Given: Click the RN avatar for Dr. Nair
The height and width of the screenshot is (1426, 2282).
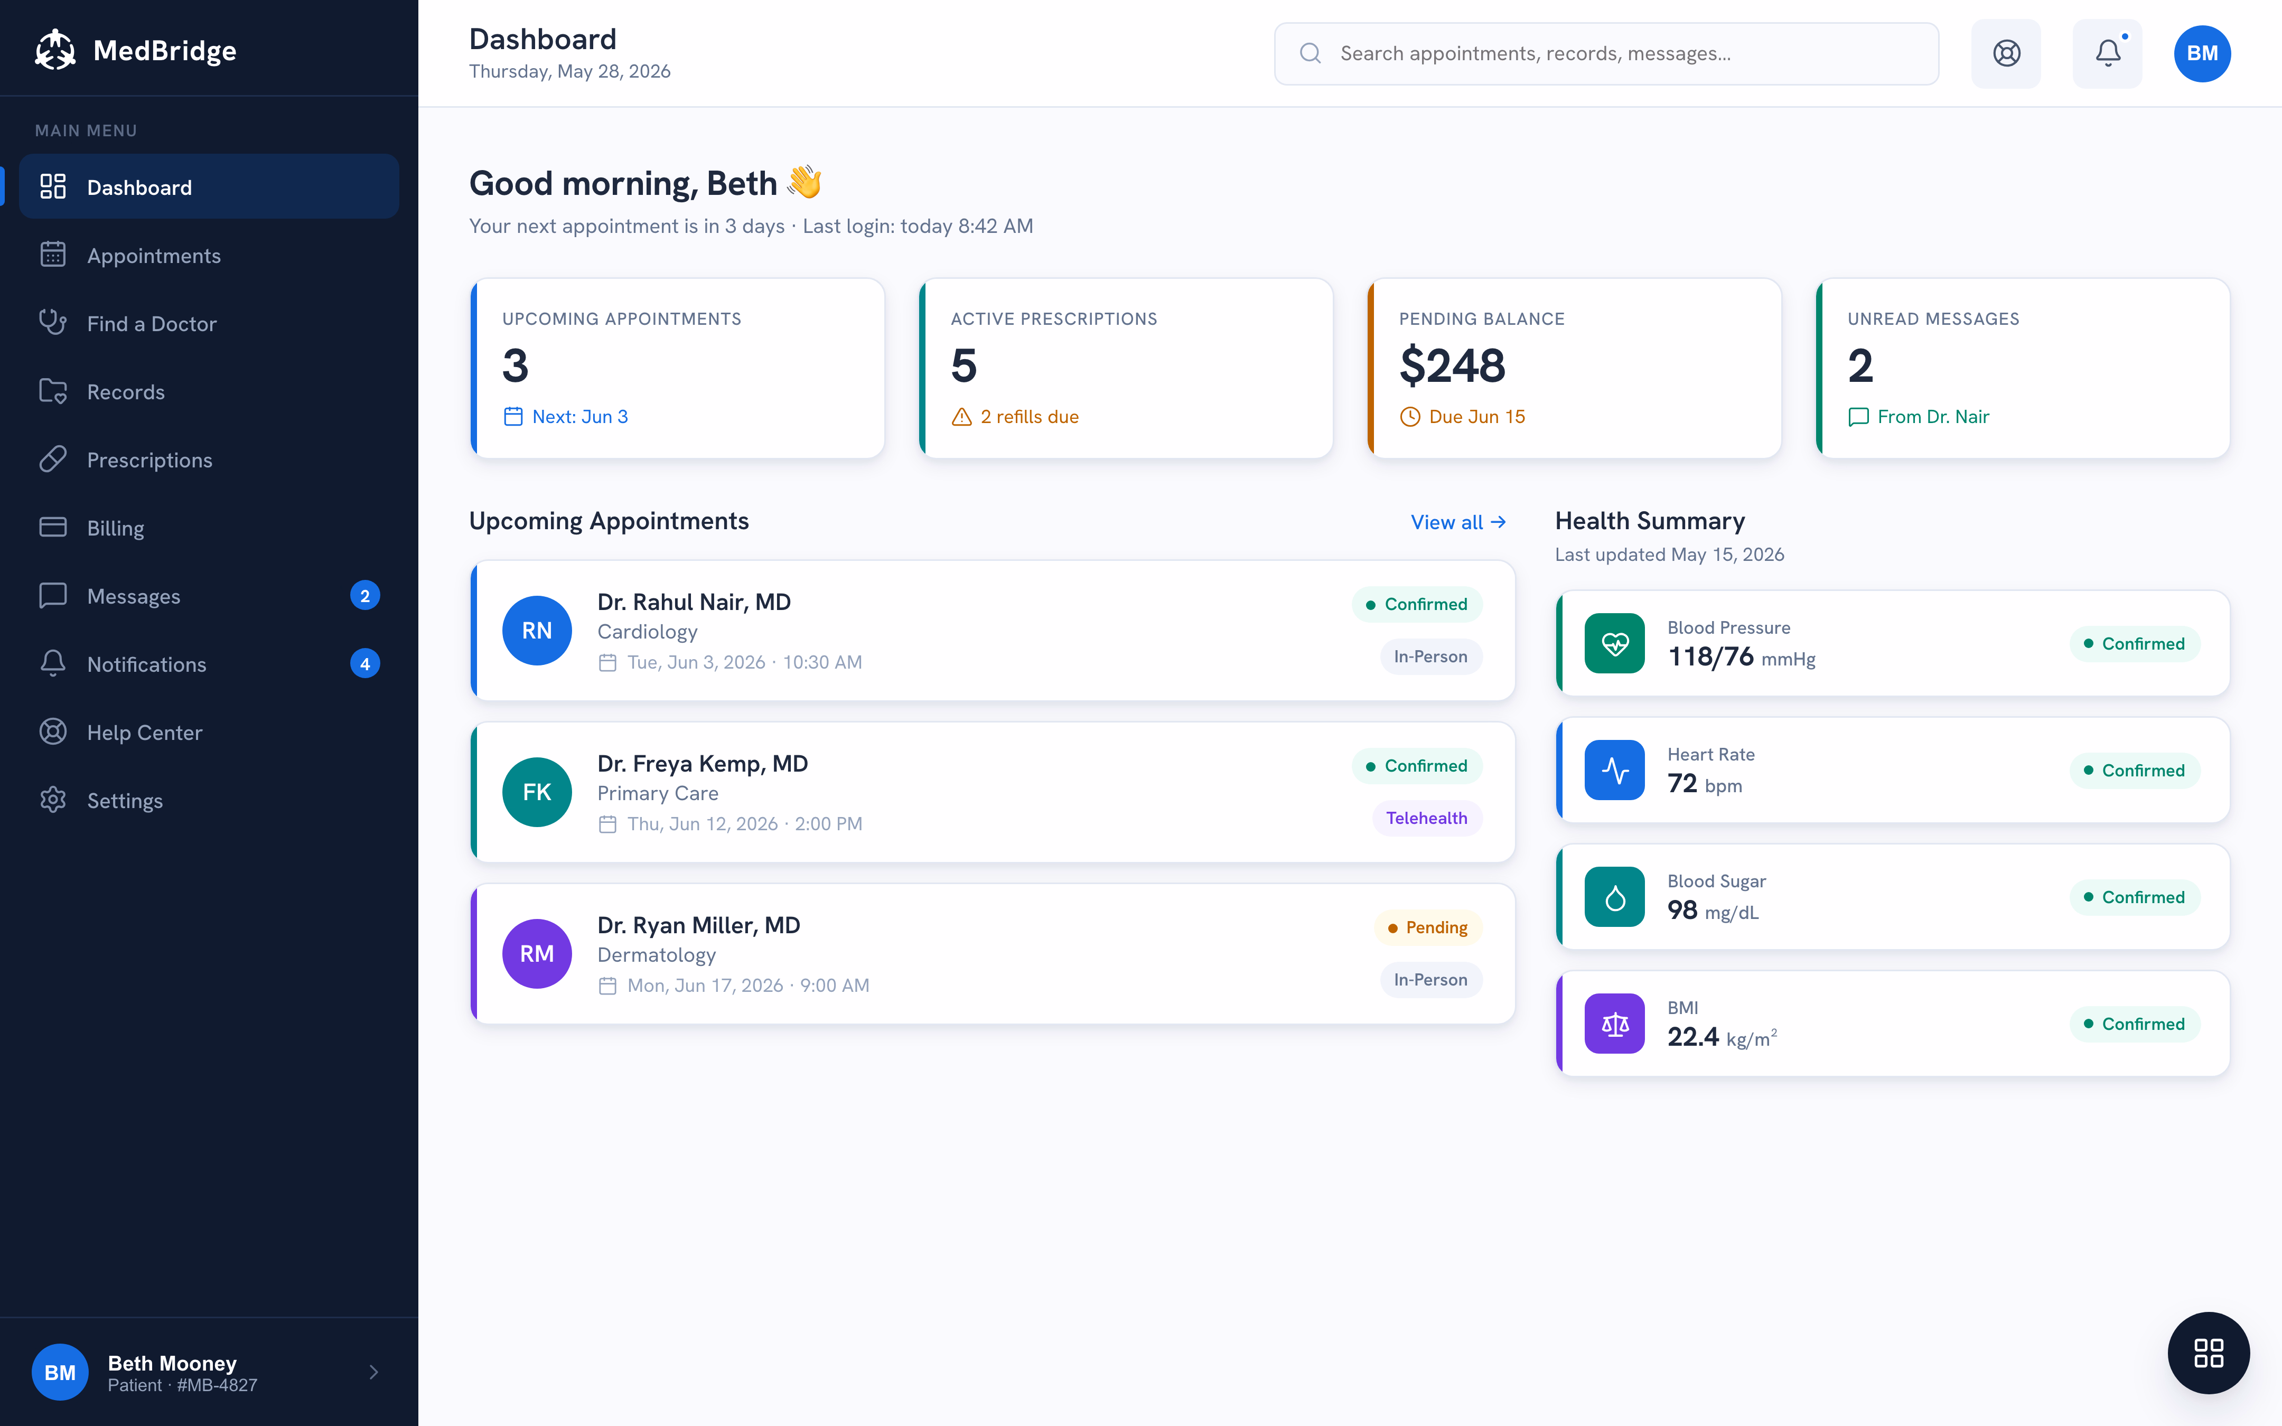Looking at the screenshot, I should (538, 630).
